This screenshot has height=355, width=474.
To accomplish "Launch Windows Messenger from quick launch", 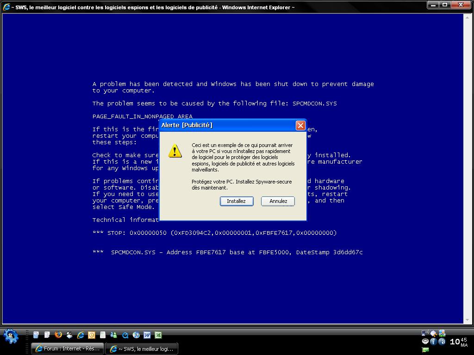I will (114, 335).
